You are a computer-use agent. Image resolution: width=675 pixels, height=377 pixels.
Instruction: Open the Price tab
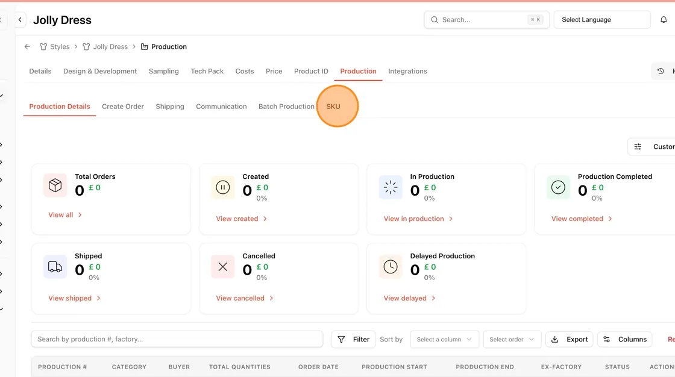[274, 72]
